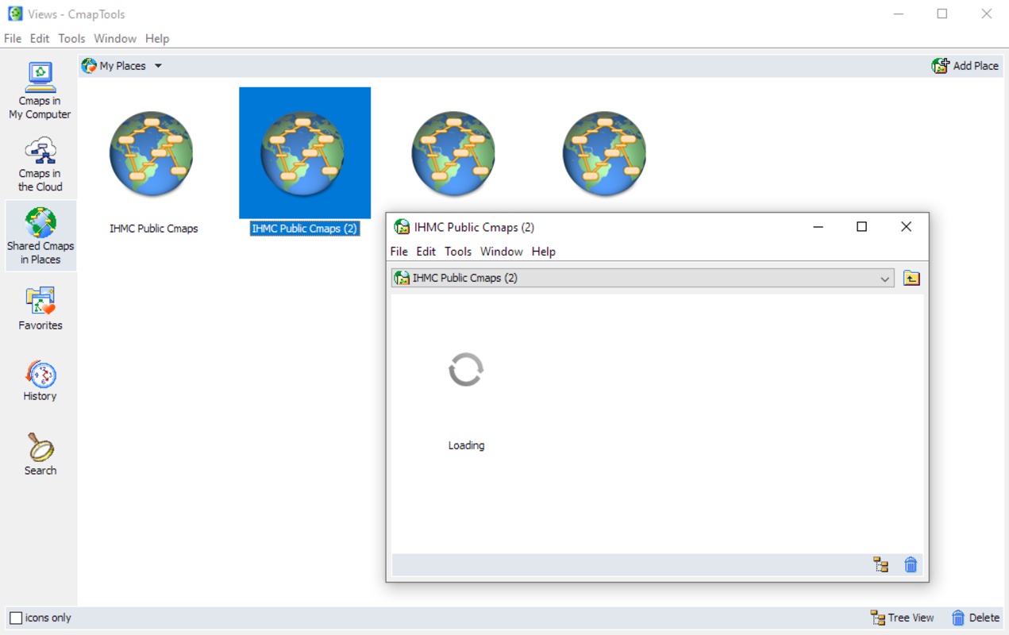Switch to Tree View in Views window
Viewport: 1009px width, 635px height.
pos(903,618)
